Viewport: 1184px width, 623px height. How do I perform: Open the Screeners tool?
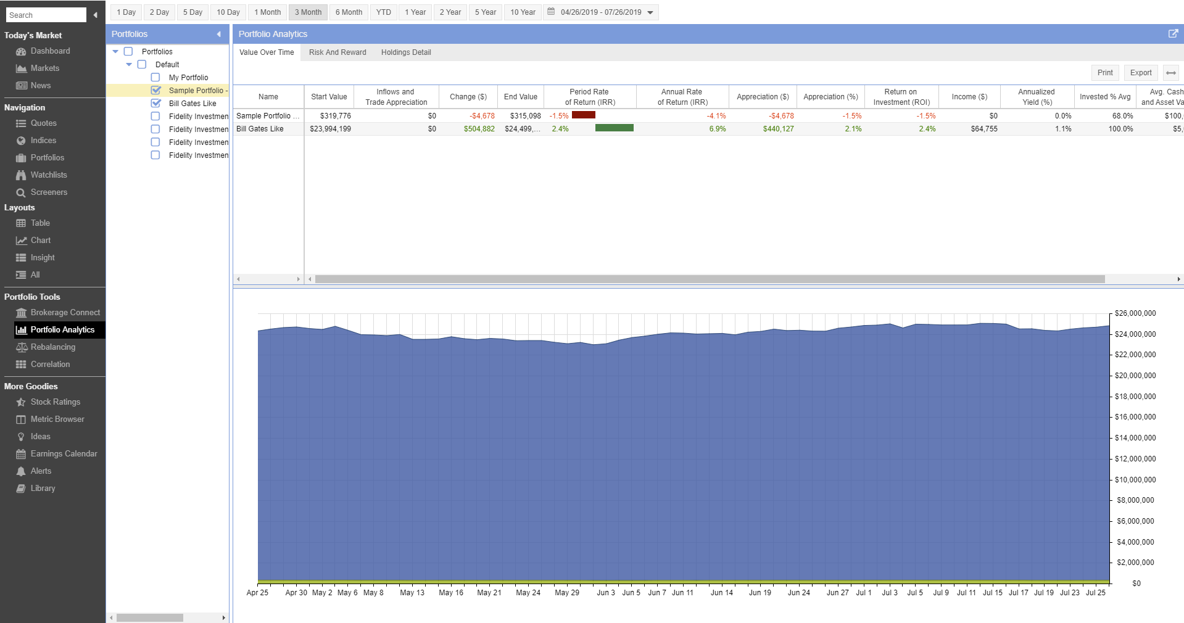48,192
